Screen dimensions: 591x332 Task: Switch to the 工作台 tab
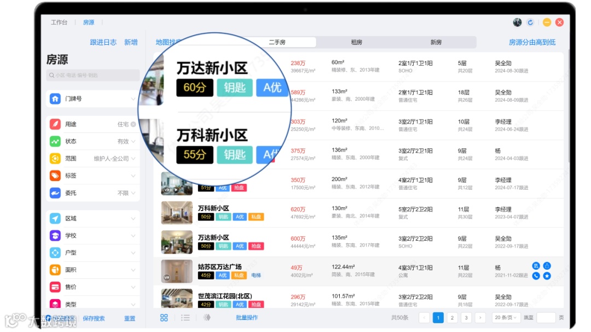(59, 22)
